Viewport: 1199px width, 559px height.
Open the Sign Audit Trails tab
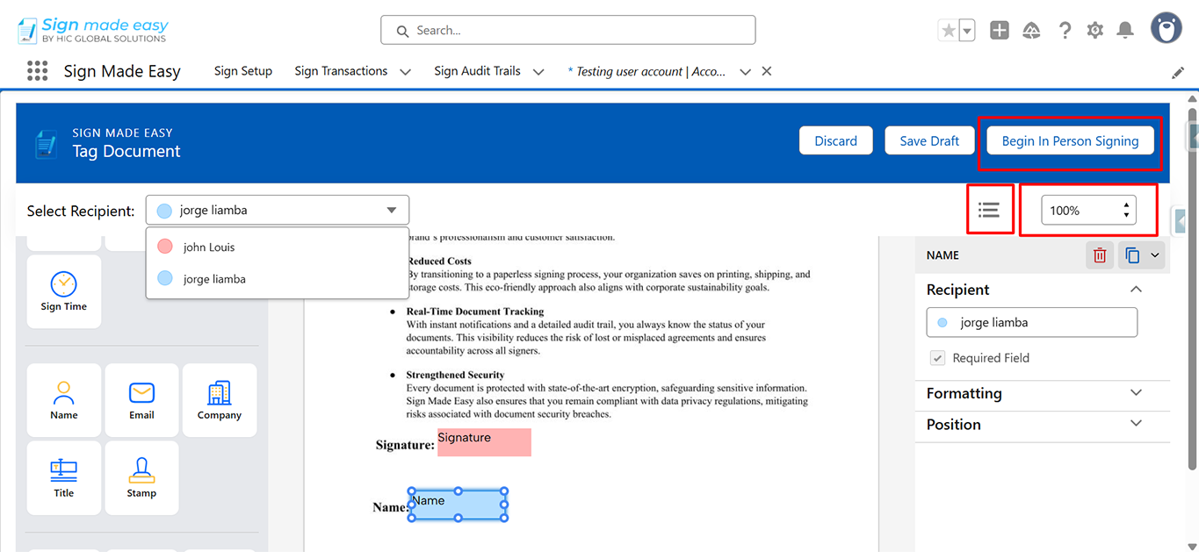[x=477, y=71]
